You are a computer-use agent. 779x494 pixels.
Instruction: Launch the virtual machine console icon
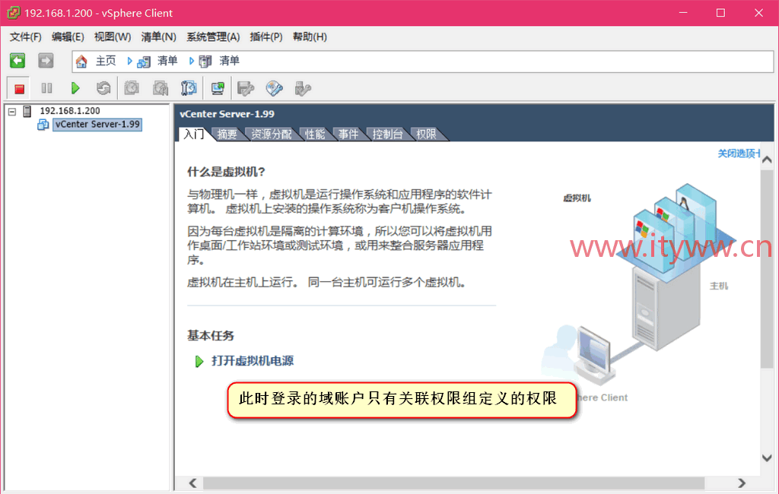(218, 88)
